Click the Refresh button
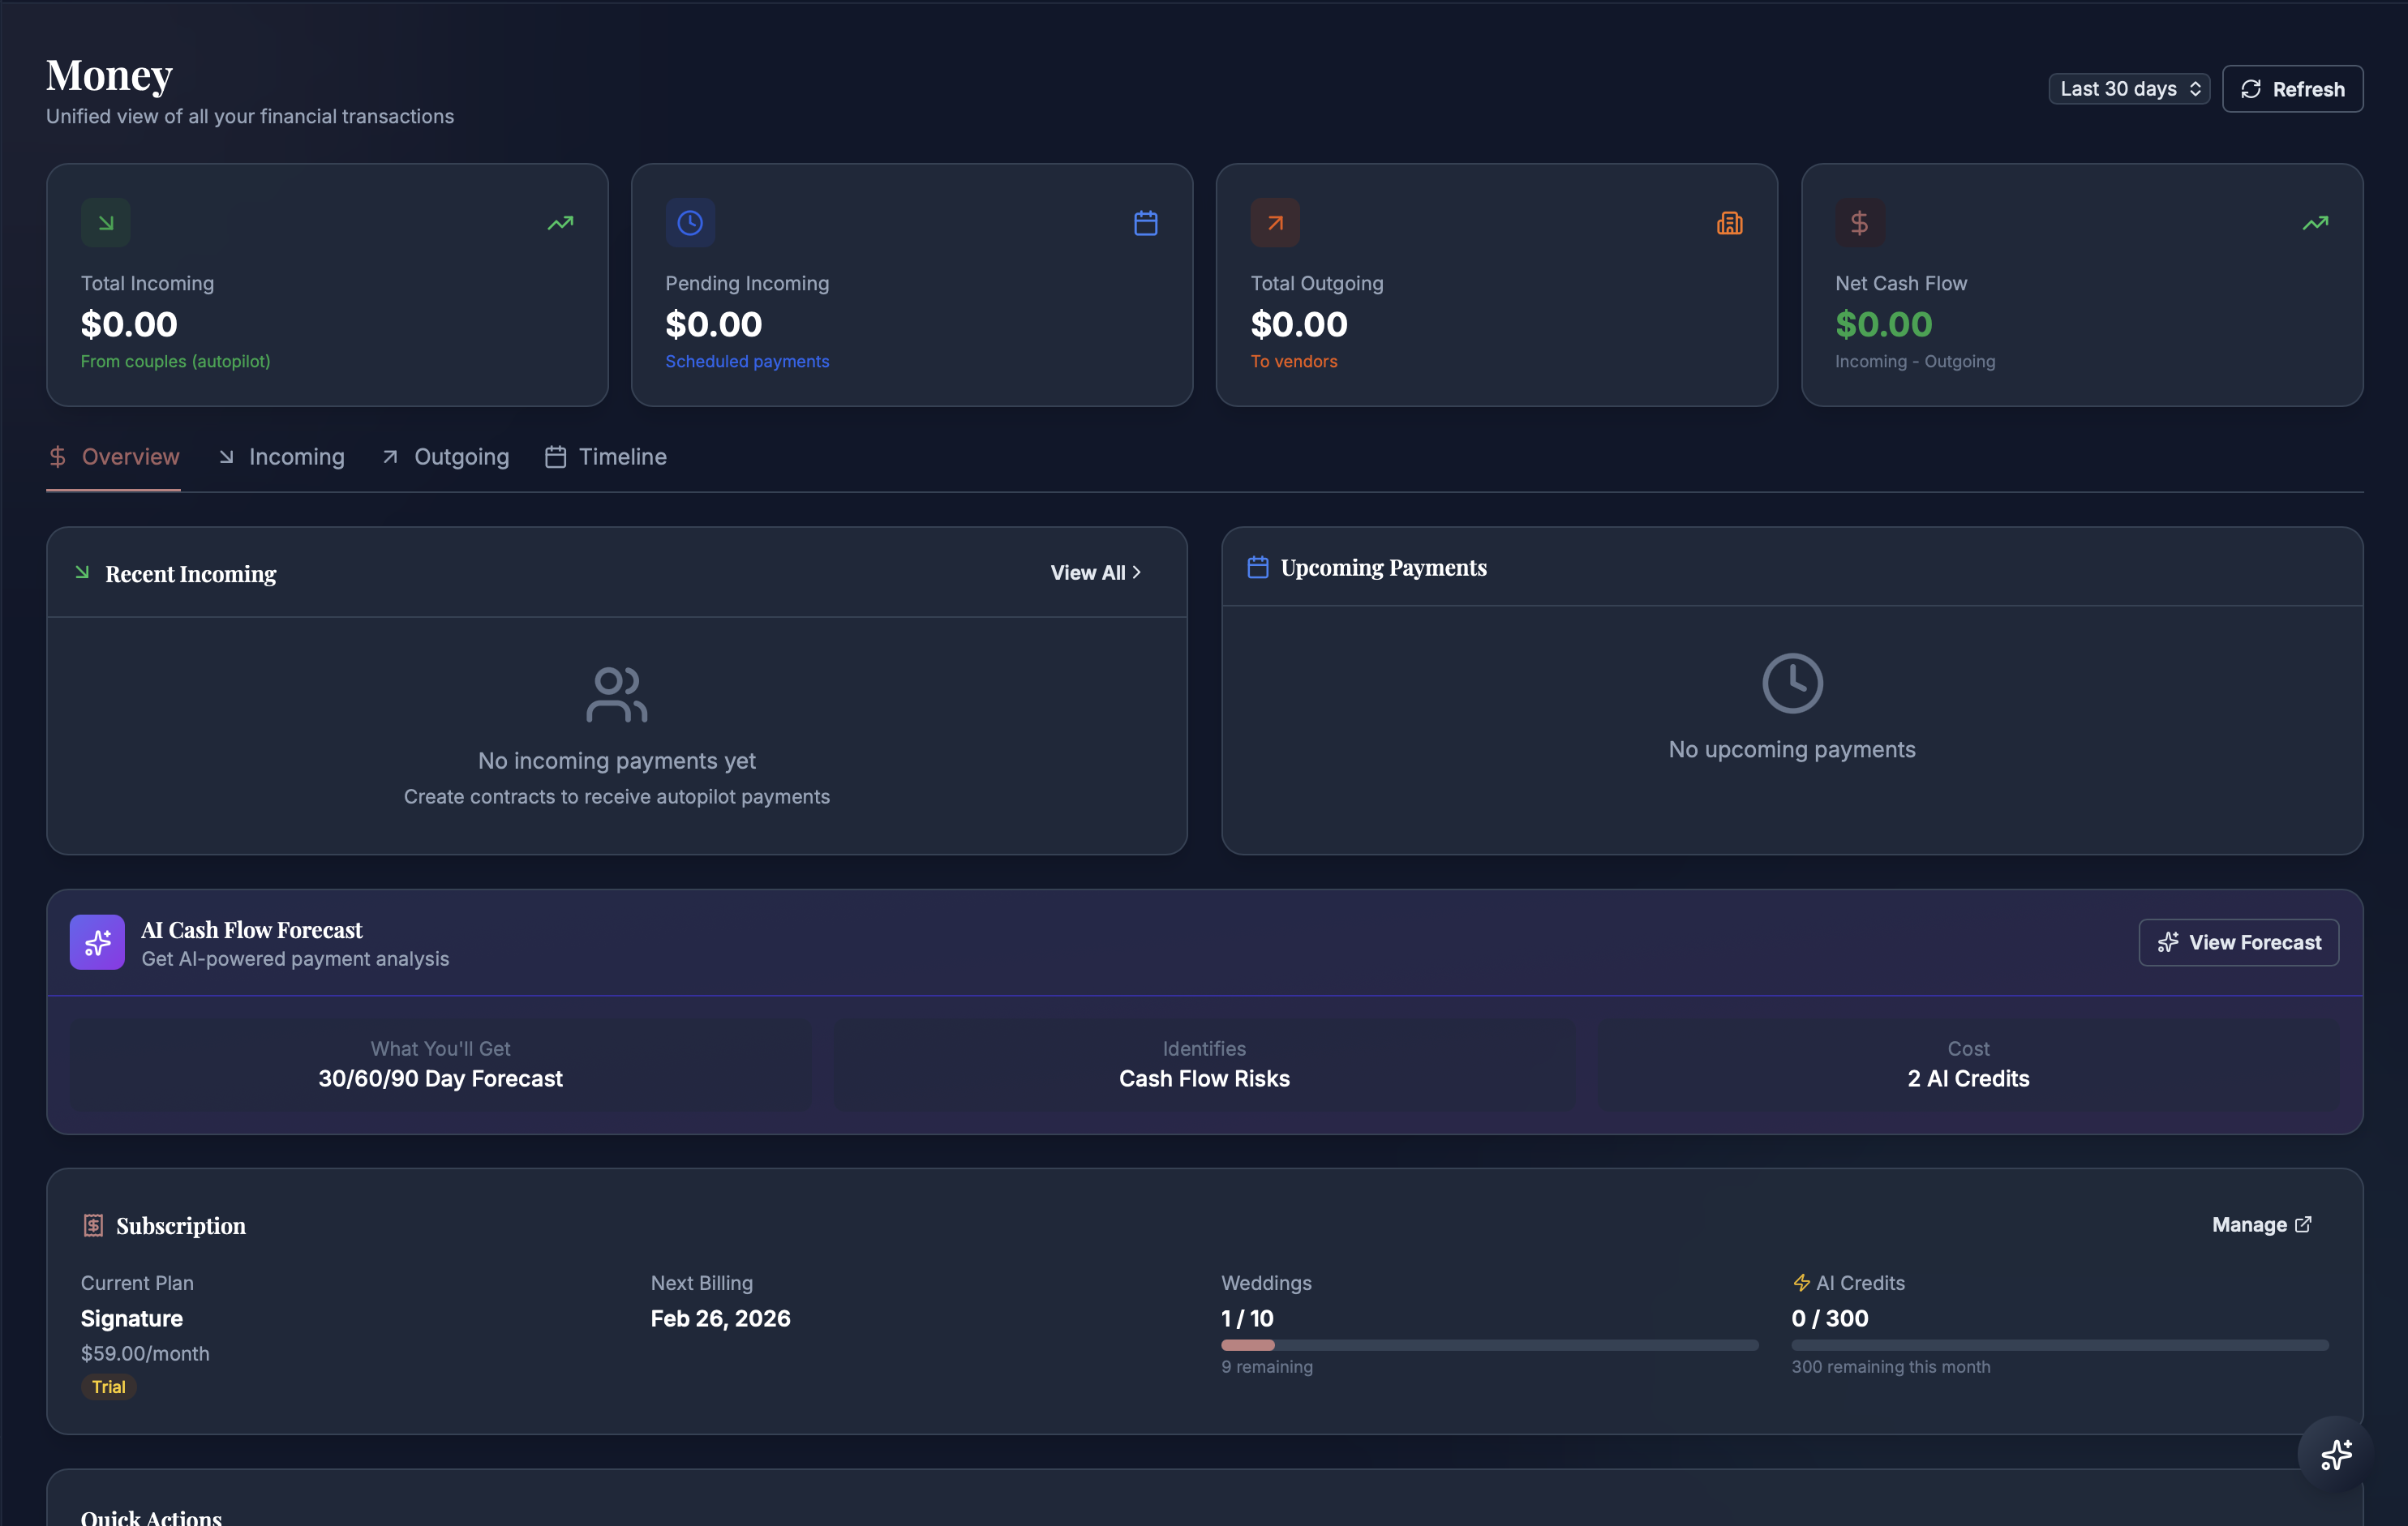This screenshot has height=1526, width=2408. pos(2292,88)
